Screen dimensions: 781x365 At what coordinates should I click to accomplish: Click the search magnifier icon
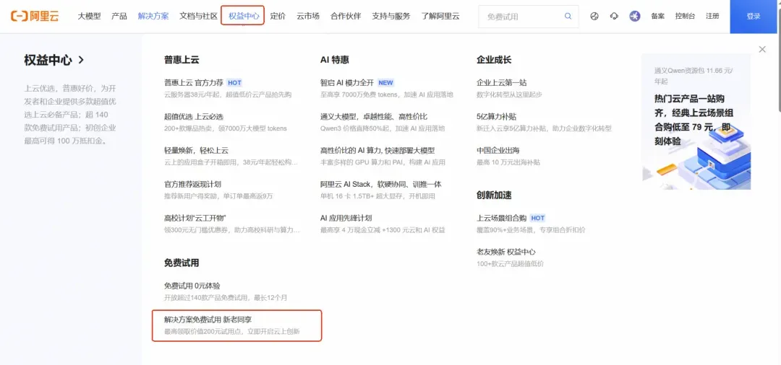pos(568,17)
